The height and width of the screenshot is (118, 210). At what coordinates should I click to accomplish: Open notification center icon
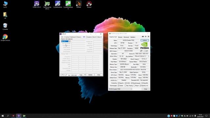(206, 116)
